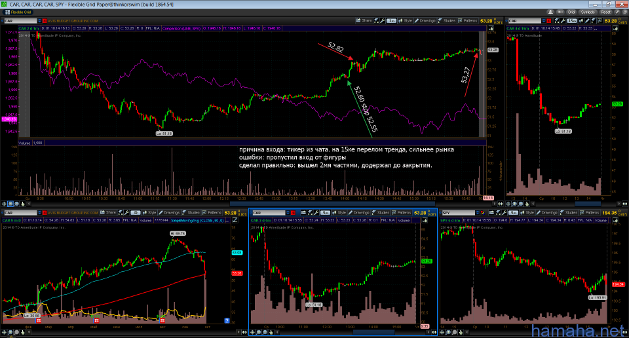Click the SimpleMovingAvg study label in bottom-left chart

tap(197, 220)
